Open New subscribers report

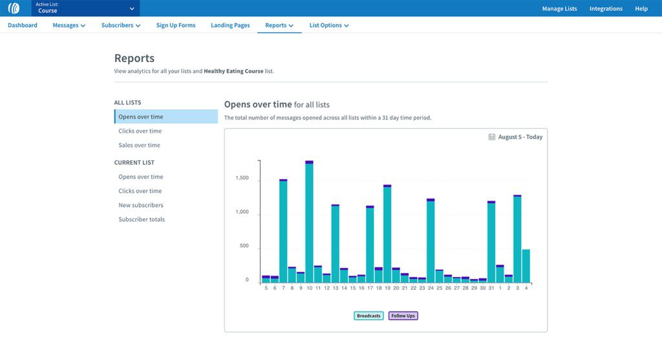pos(141,205)
